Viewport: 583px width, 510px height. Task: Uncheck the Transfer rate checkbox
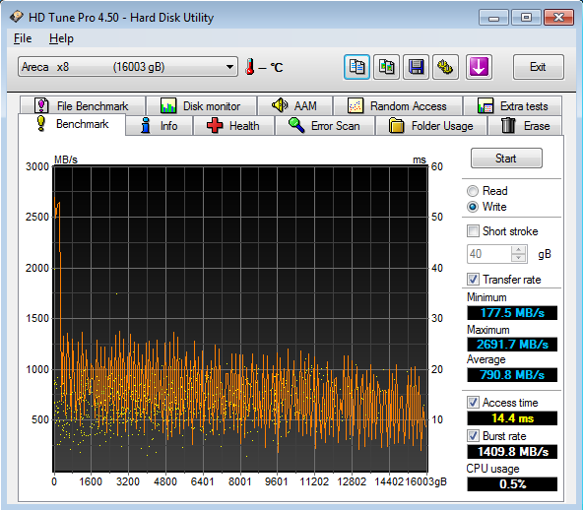(473, 280)
